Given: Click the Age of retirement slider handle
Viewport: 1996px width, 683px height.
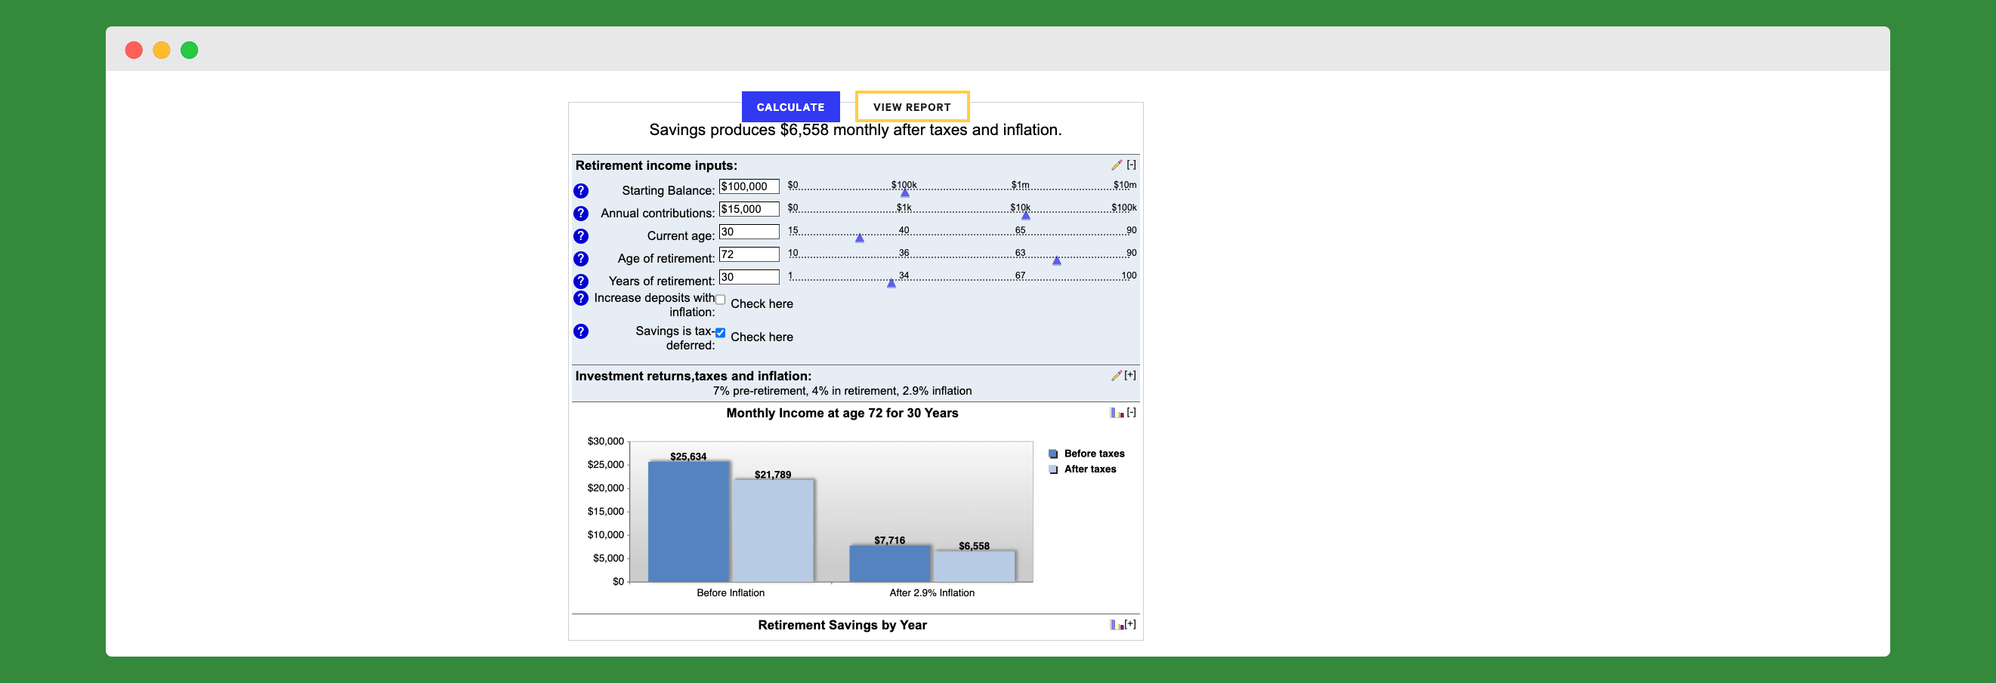Looking at the screenshot, I should pyautogui.click(x=1056, y=261).
